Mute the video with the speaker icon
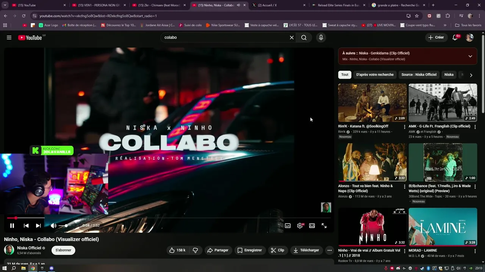485x272 pixels. click(x=53, y=226)
